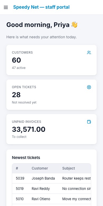
Task: Open the Open Tickets summary card
Action: (51, 95)
